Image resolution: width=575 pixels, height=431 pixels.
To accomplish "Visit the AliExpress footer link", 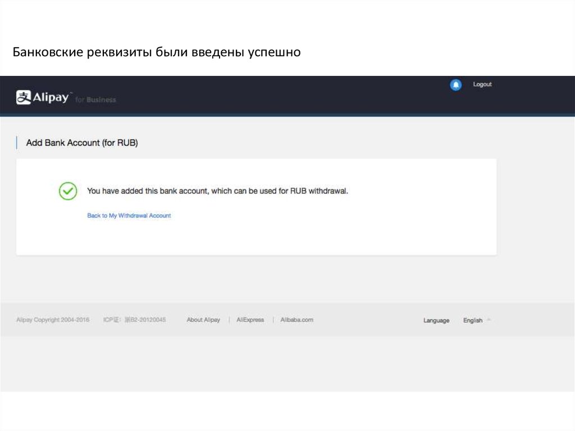I will (x=250, y=320).
